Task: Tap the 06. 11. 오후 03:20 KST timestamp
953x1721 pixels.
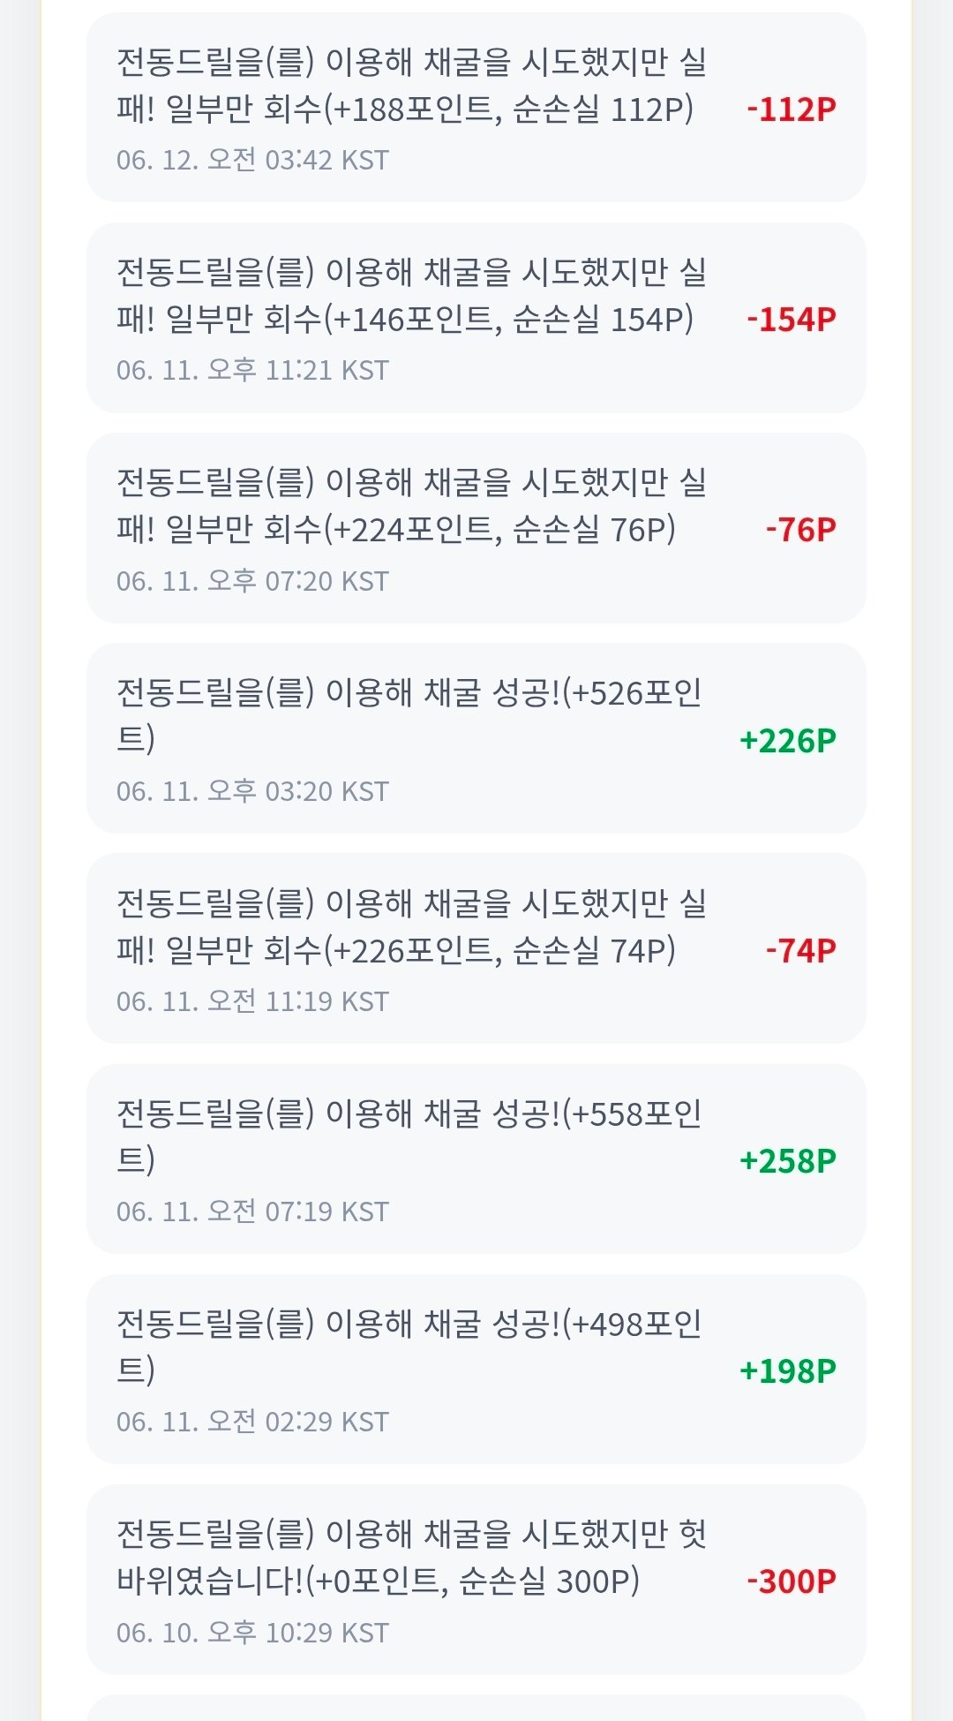Action: coord(252,791)
